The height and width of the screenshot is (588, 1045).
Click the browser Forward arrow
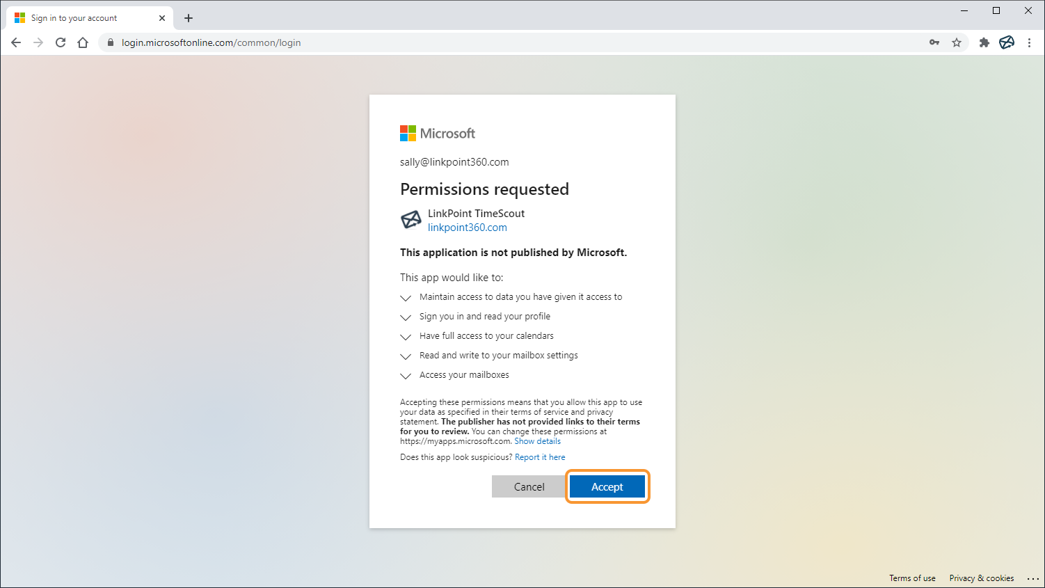tap(38, 42)
